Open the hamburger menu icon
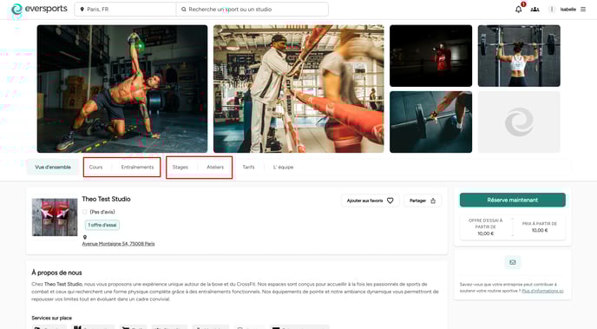Image resolution: width=597 pixels, height=329 pixels. (x=583, y=10)
